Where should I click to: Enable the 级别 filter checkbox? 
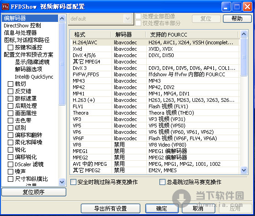tap(11, 128)
